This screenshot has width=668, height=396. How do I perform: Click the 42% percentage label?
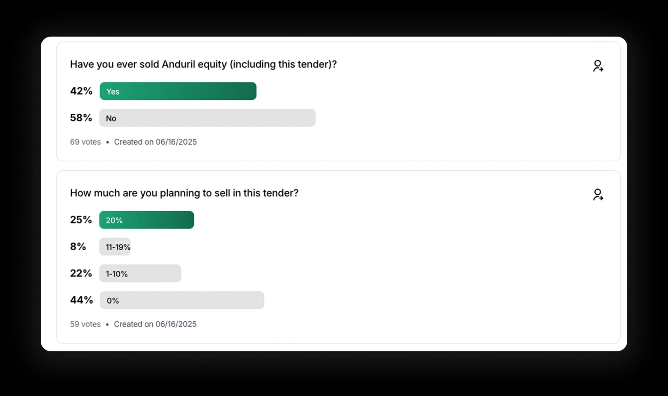pos(81,91)
